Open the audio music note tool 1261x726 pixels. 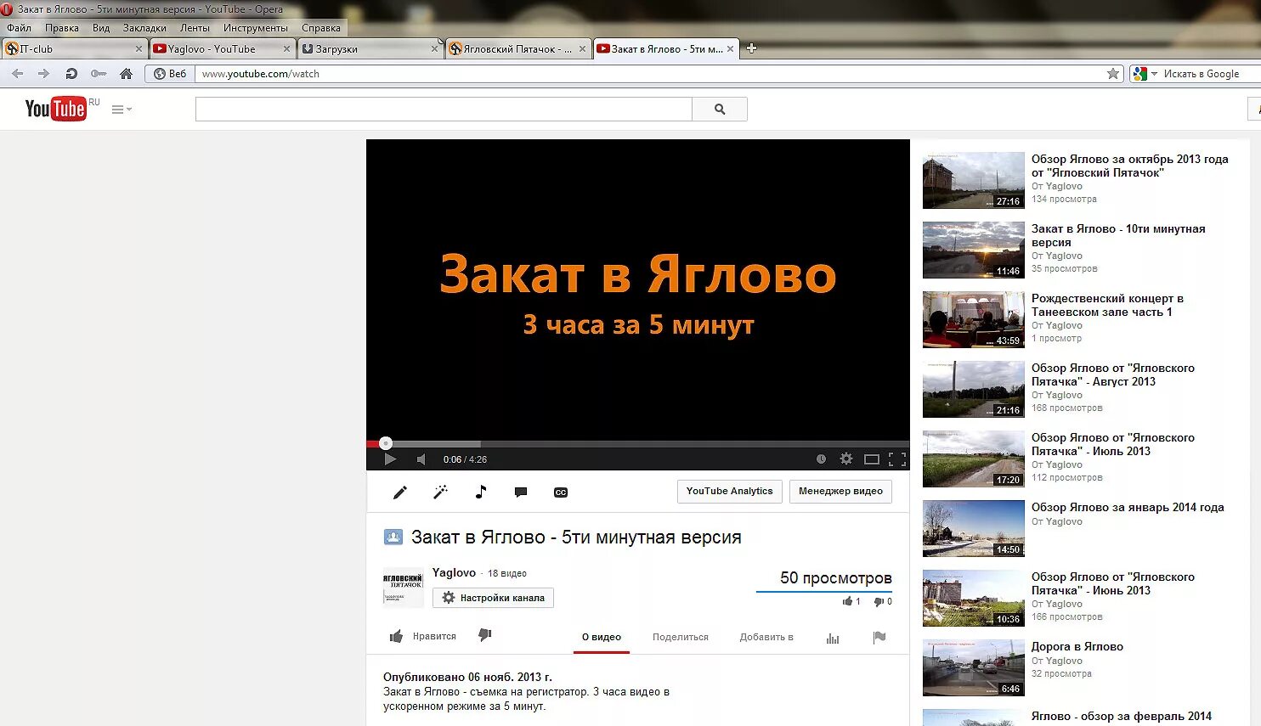pyautogui.click(x=481, y=492)
